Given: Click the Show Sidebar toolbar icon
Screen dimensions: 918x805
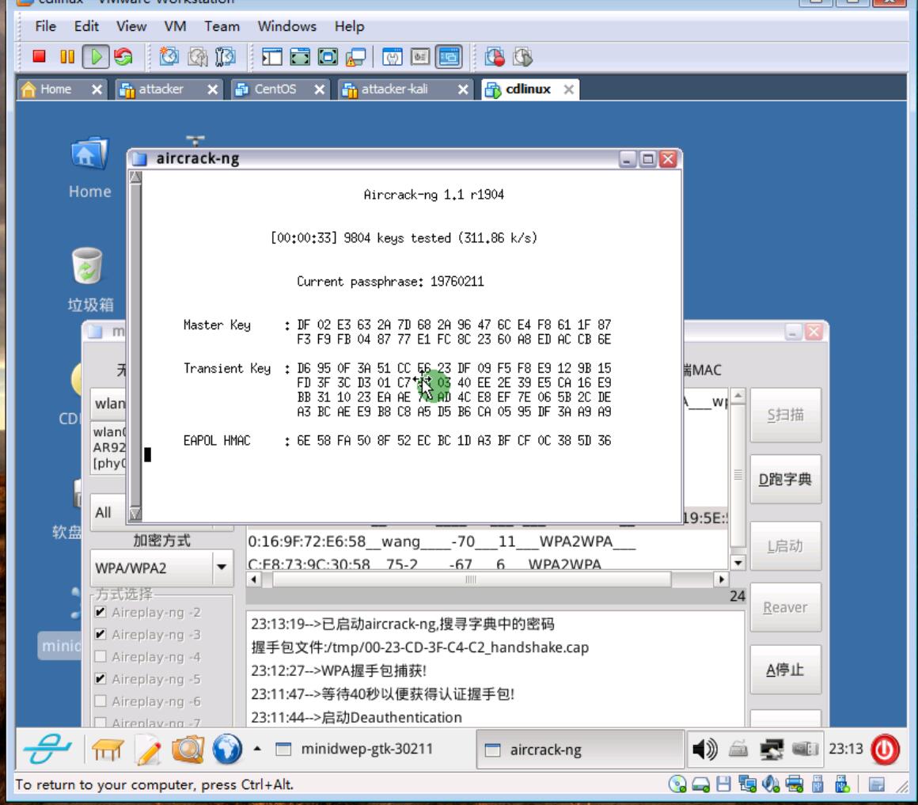Looking at the screenshot, I should pos(271,57).
